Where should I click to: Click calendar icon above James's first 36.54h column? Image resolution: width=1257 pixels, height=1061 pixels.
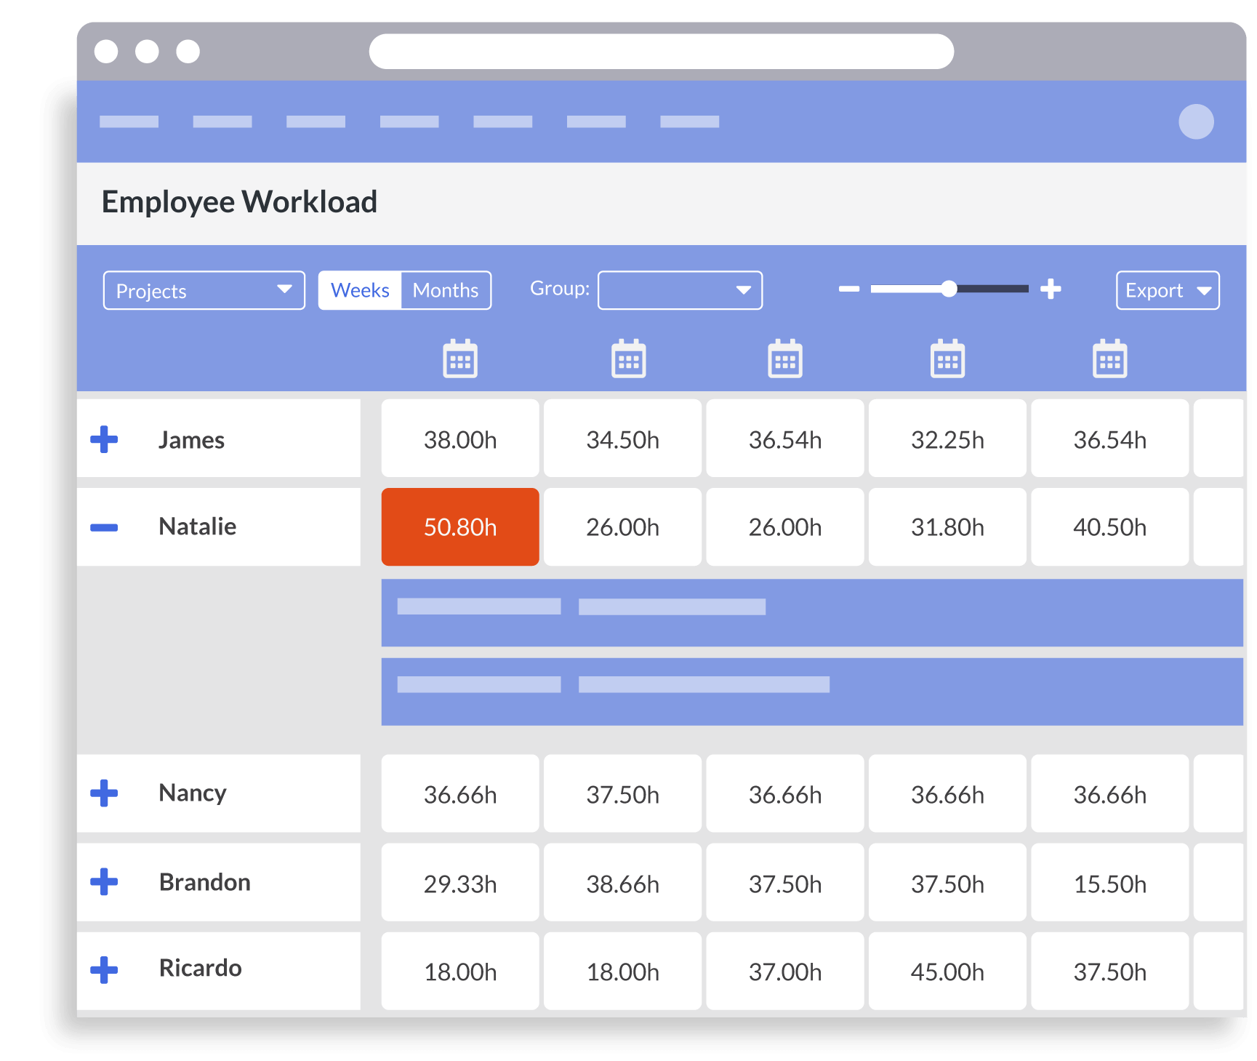tap(785, 359)
